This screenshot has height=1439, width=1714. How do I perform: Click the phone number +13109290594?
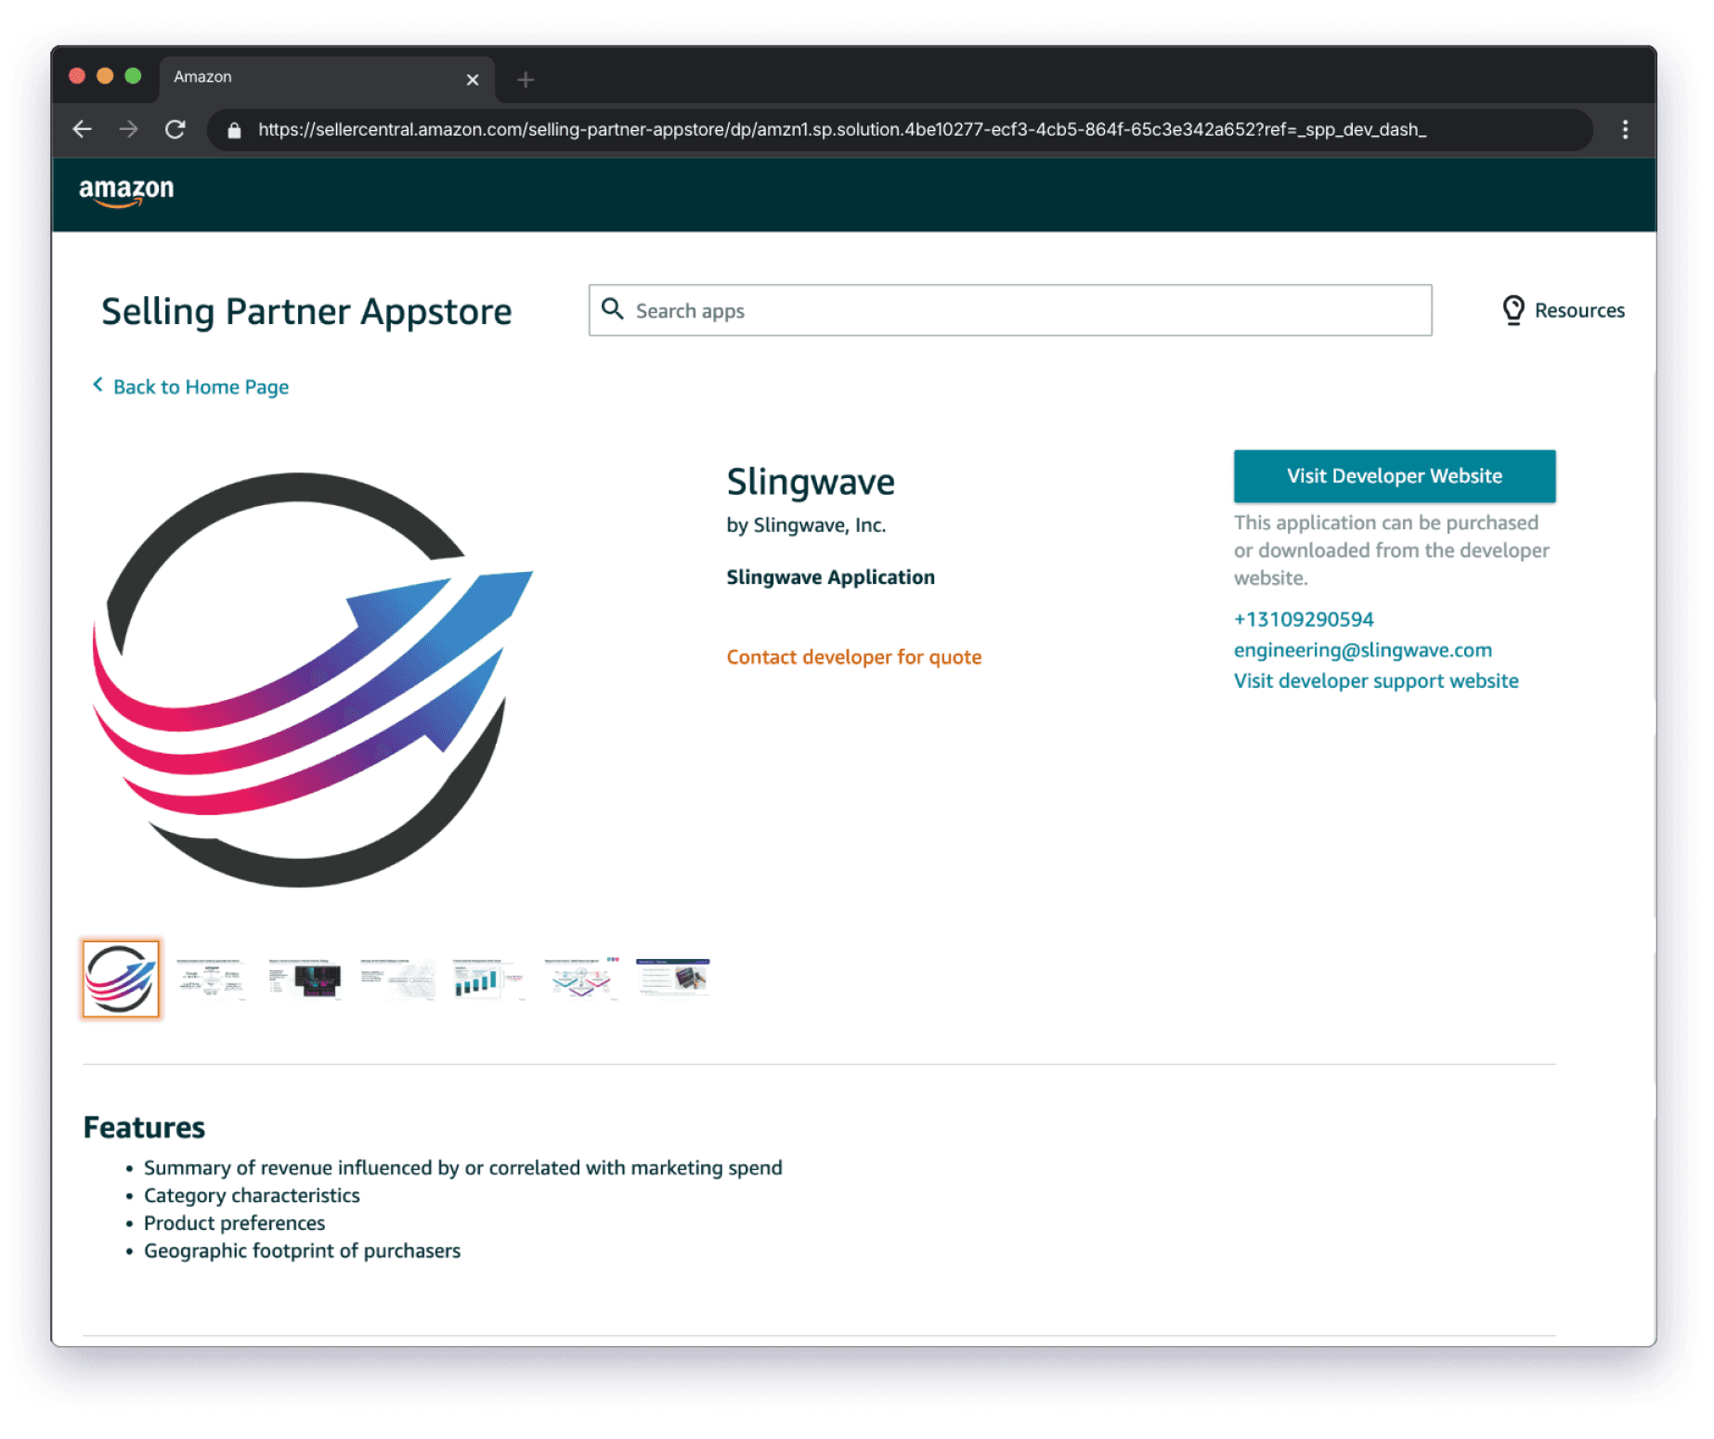[1303, 619]
